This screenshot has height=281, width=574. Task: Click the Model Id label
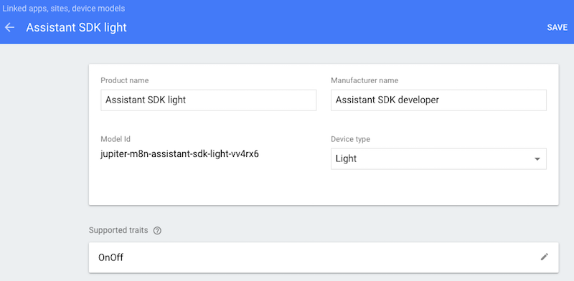click(x=116, y=139)
